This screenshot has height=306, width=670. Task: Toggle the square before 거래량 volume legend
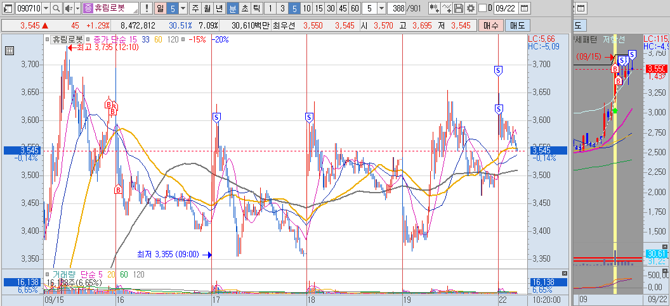pyautogui.click(x=47, y=274)
